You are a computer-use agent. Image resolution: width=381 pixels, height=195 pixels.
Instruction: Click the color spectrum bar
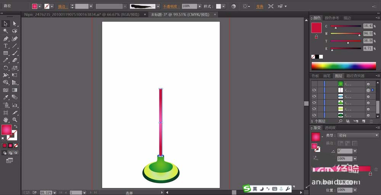point(344,66)
